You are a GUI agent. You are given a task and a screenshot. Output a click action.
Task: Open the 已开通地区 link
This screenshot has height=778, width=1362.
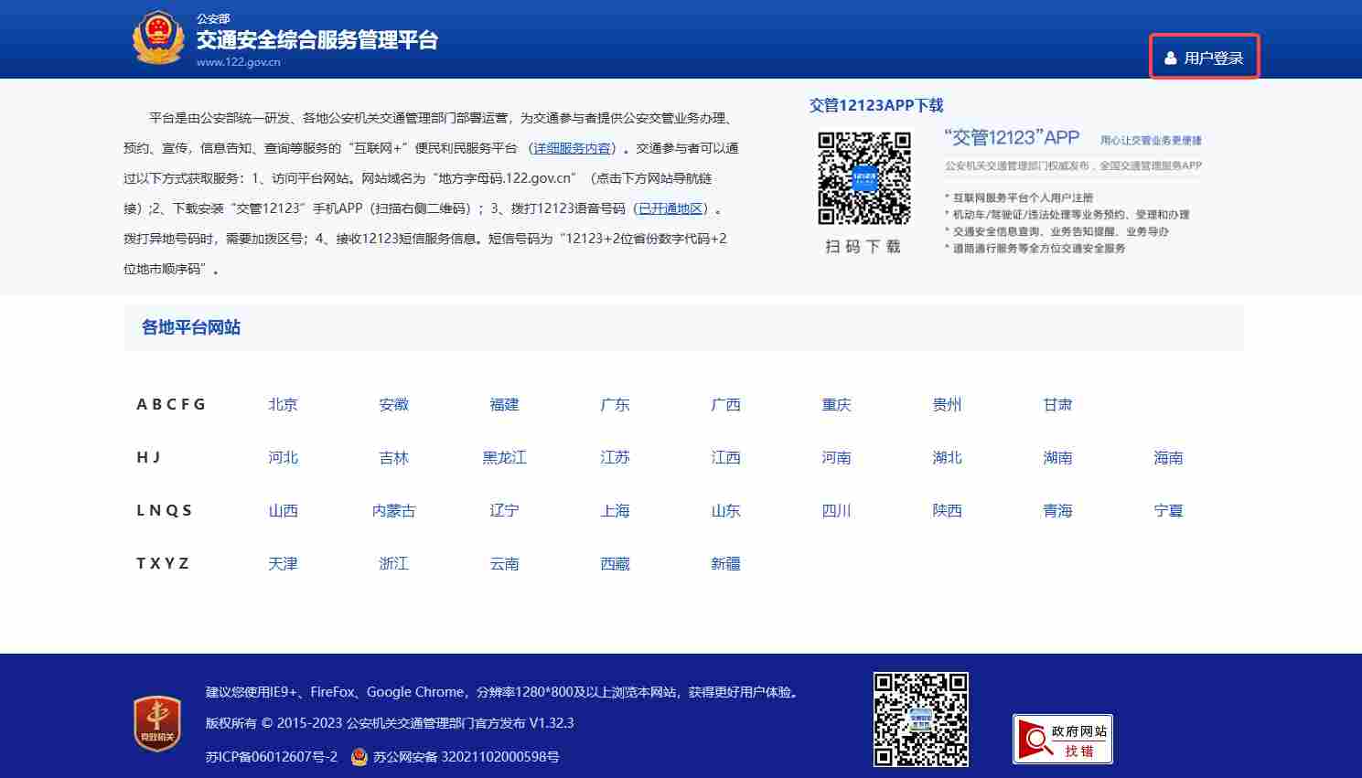[x=670, y=208]
